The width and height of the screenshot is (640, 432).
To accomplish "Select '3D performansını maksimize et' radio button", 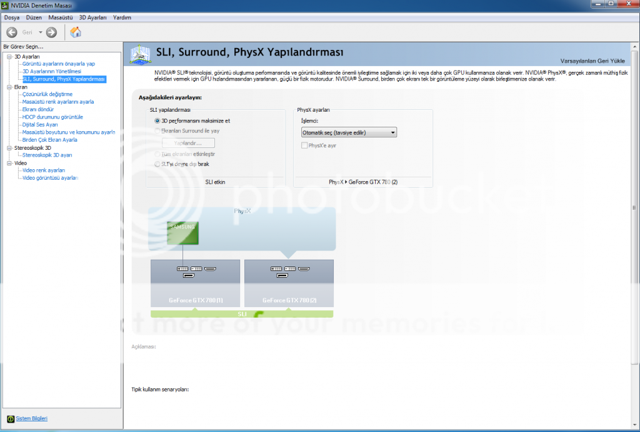I will tap(157, 120).
